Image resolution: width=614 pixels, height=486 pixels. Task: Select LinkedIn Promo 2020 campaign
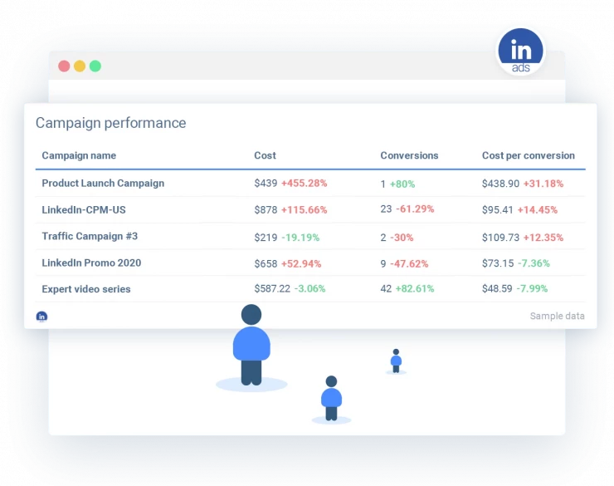[310, 263]
